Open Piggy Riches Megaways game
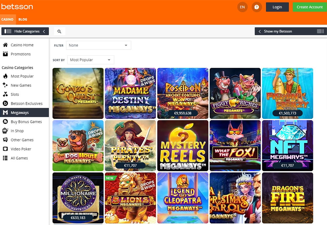This screenshot has width=327, height=225. (235, 93)
